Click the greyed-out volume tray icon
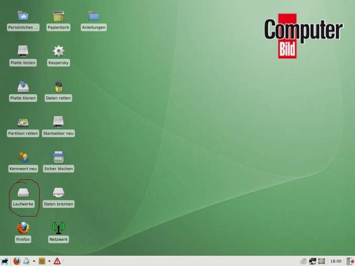Viewport: 355px width, 266px height. tap(304, 261)
